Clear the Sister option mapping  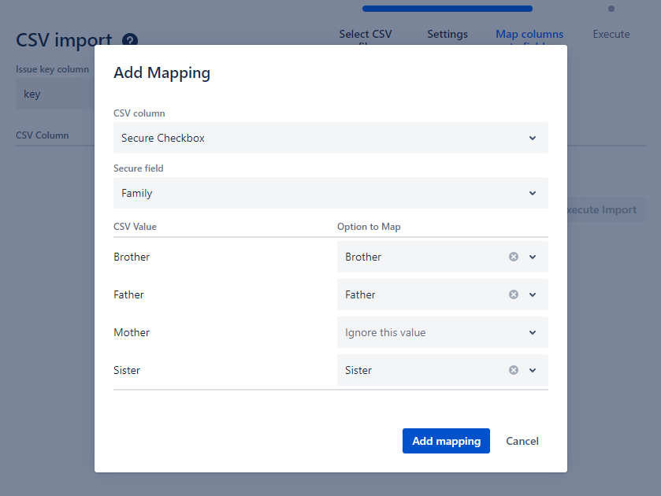pyautogui.click(x=514, y=370)
